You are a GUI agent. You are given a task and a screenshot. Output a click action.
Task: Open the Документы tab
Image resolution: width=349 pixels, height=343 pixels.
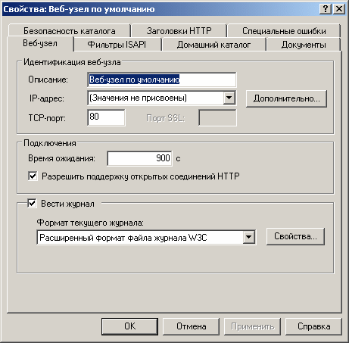point(304,45)
